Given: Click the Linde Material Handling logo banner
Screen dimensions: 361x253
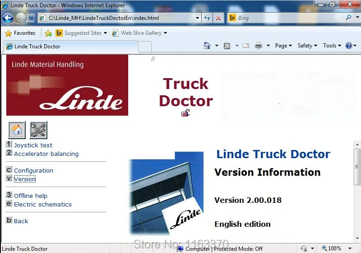Looking at the screenshot, I should point(67,85).
